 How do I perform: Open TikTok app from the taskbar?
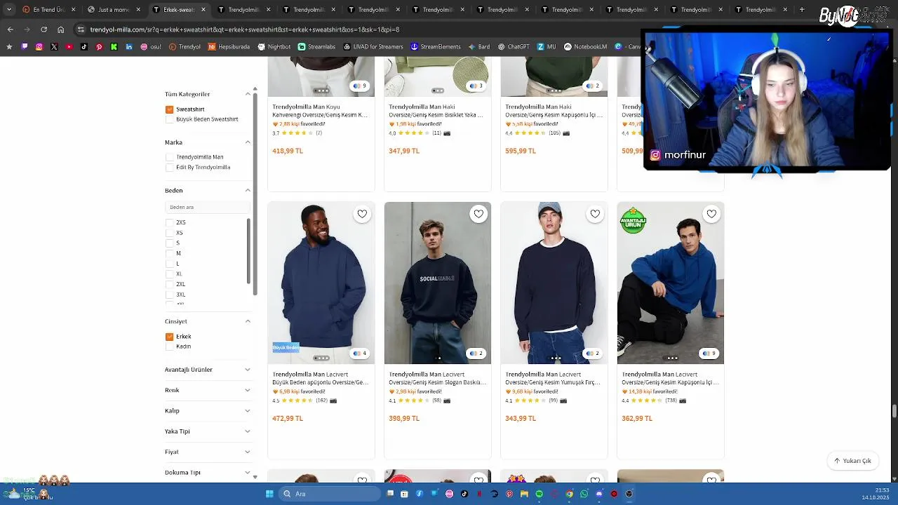(464, 494)
